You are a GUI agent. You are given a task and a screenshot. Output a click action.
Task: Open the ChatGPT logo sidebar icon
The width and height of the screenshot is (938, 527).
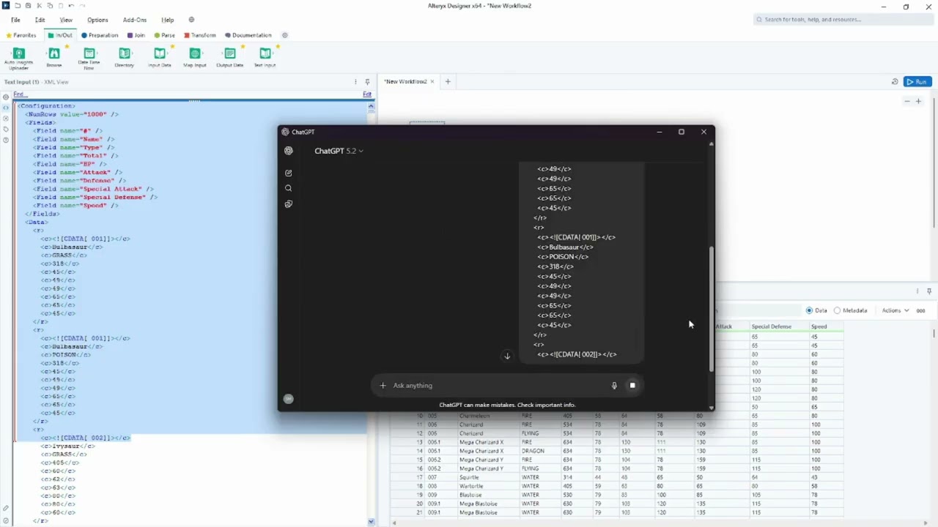pyautogui.click(x=289, y=151)
